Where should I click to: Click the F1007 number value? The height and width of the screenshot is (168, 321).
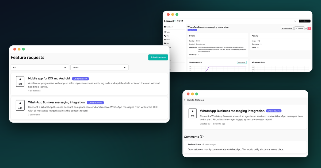(x=198, y=41)
